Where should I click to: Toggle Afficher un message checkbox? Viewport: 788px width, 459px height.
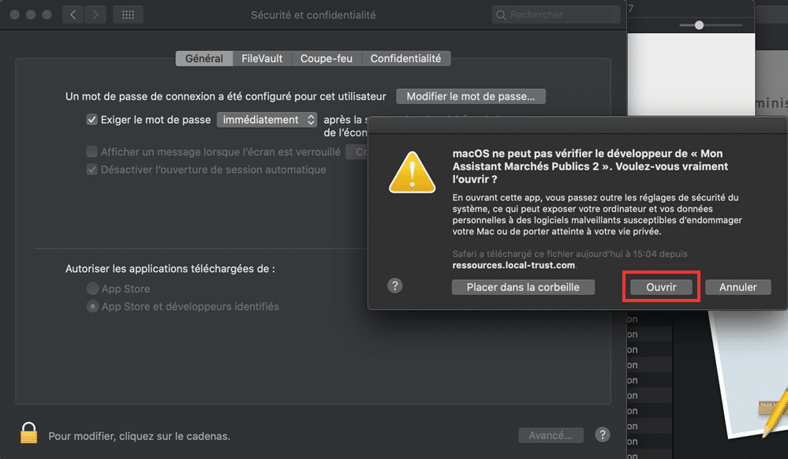click(91, 151)
